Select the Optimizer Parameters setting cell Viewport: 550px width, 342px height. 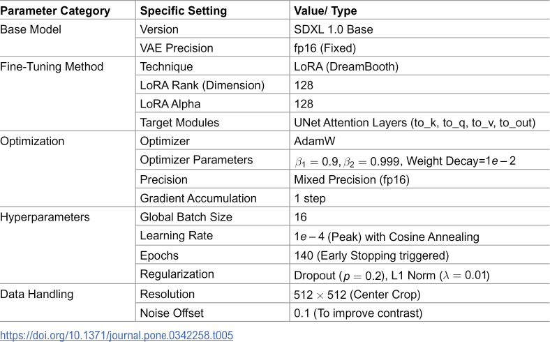(x=213, y=160)
